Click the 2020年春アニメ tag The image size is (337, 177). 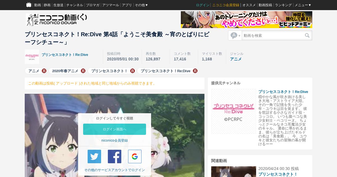click(x=65, y=71)
